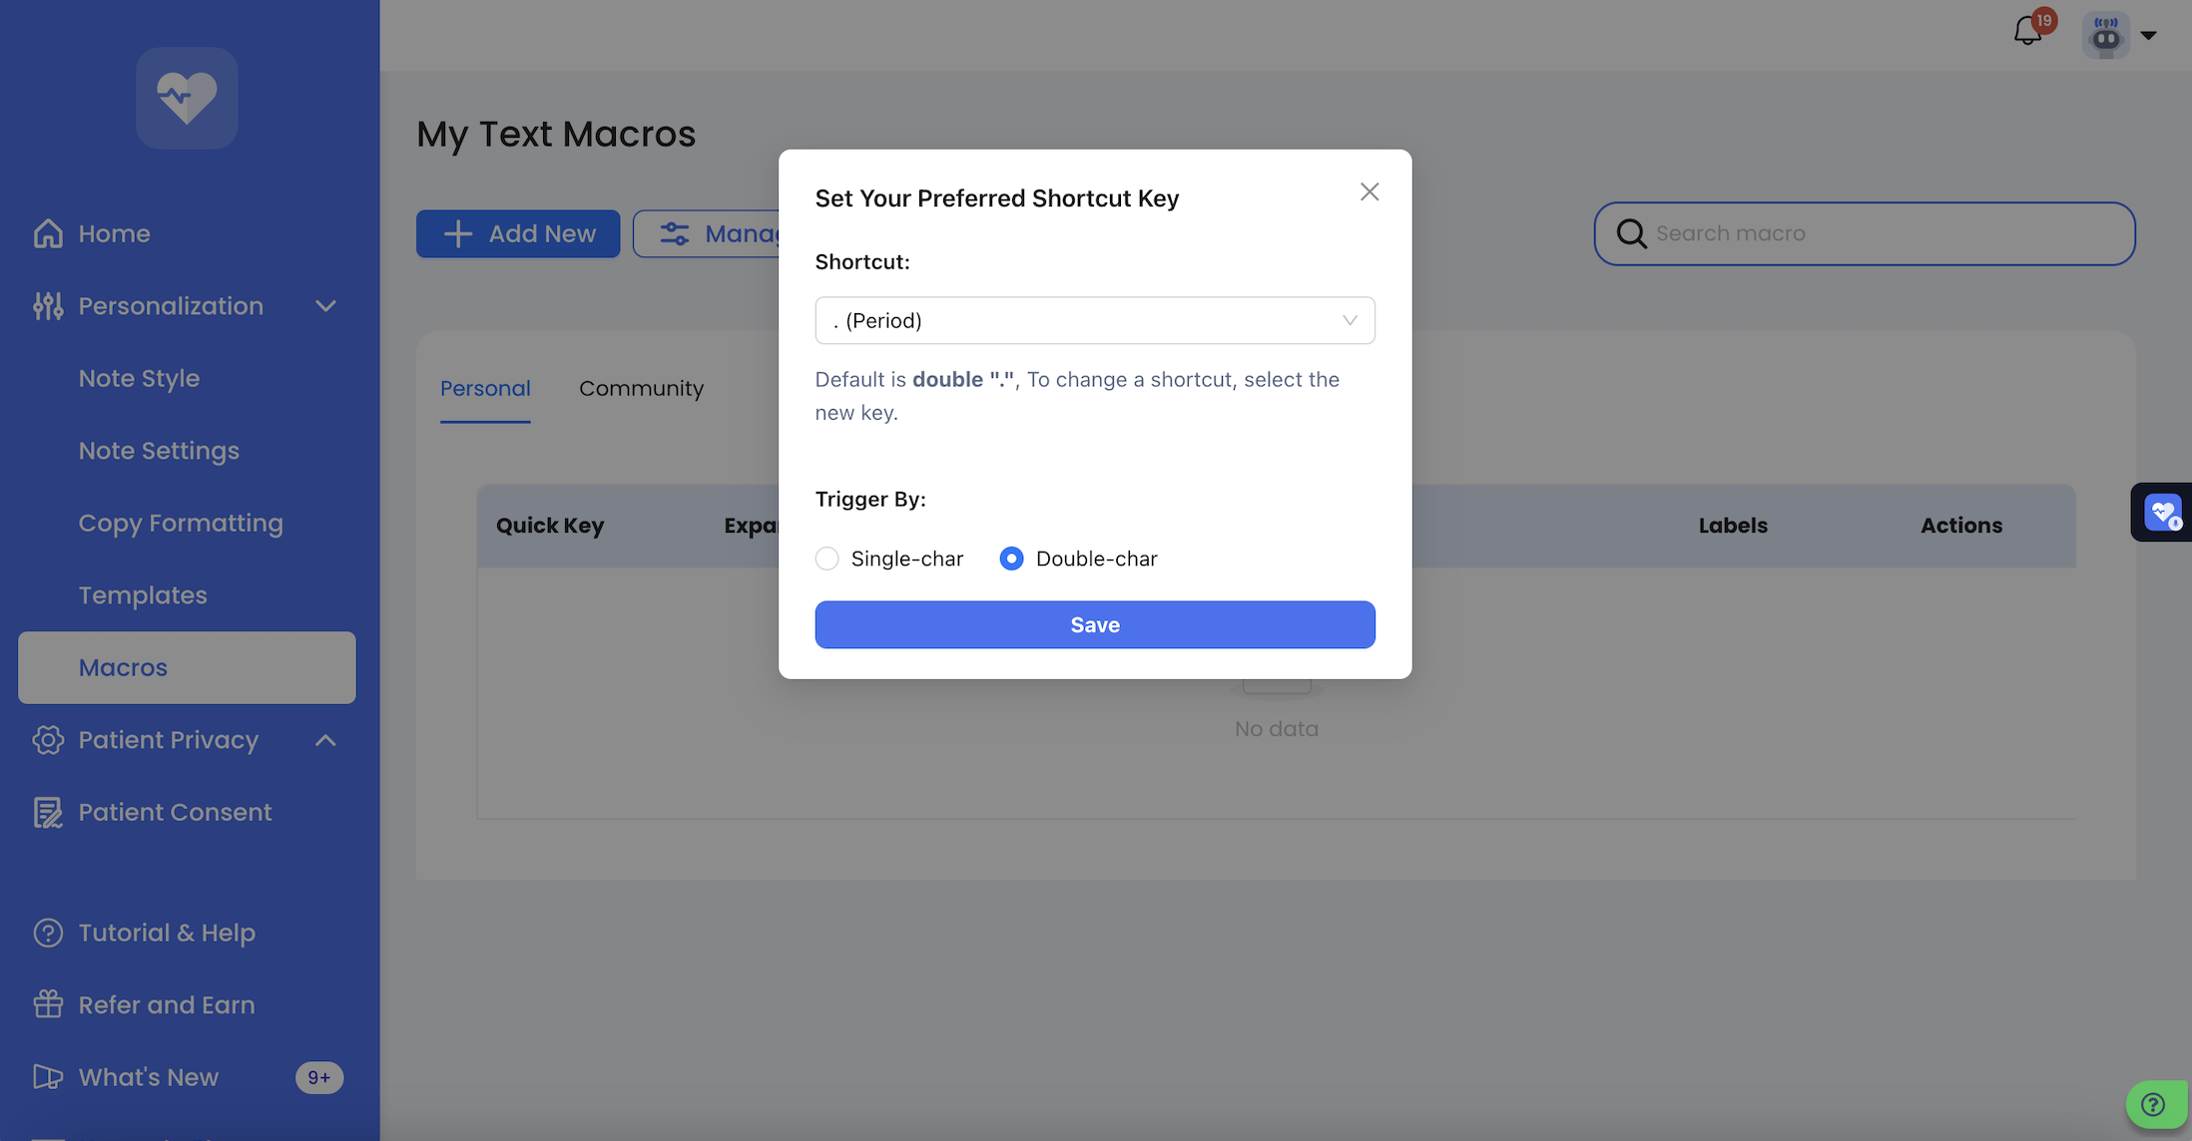
Task: Save the preferred shortcut key
Action: (1094, 624)
